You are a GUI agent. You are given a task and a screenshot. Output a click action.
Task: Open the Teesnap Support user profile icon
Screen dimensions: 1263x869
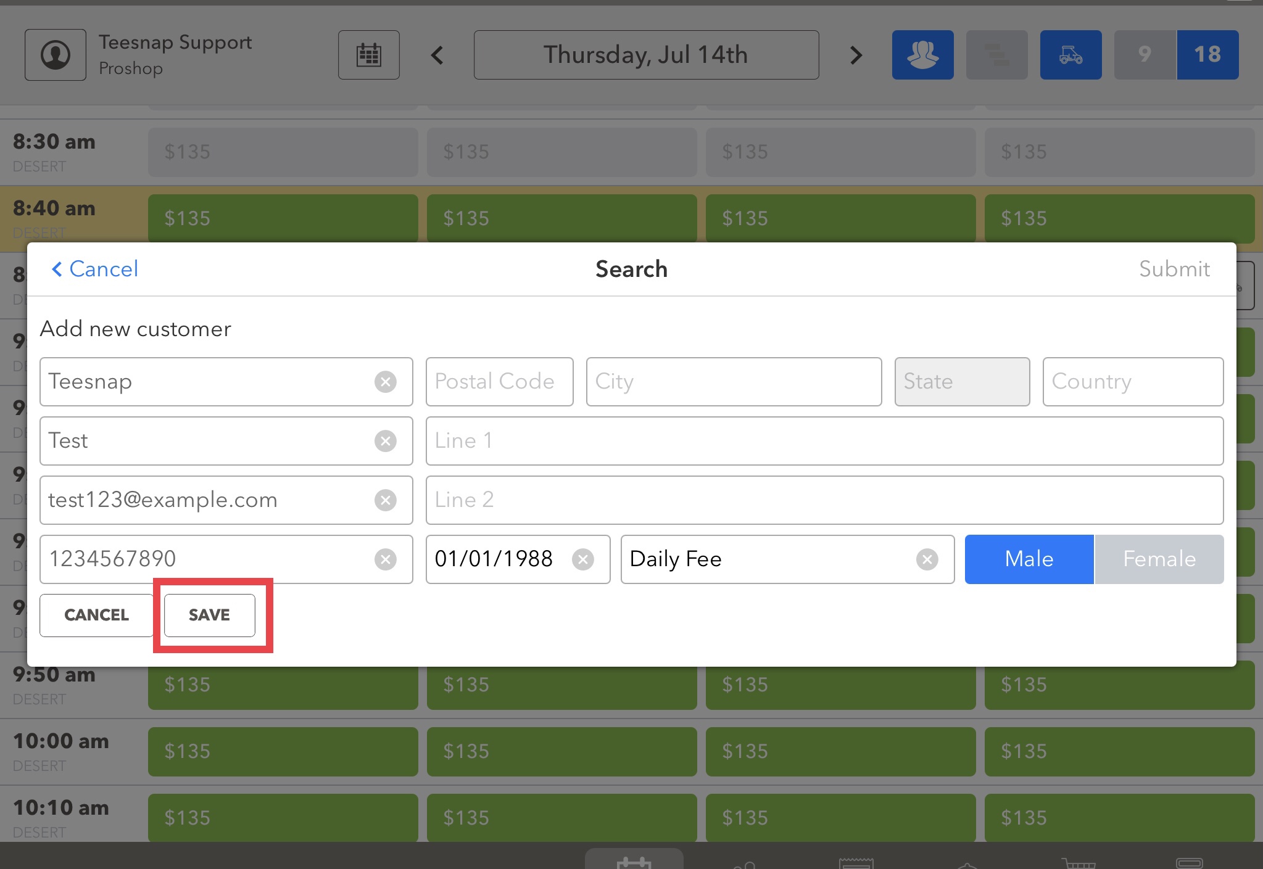click(x=56, y=55)
